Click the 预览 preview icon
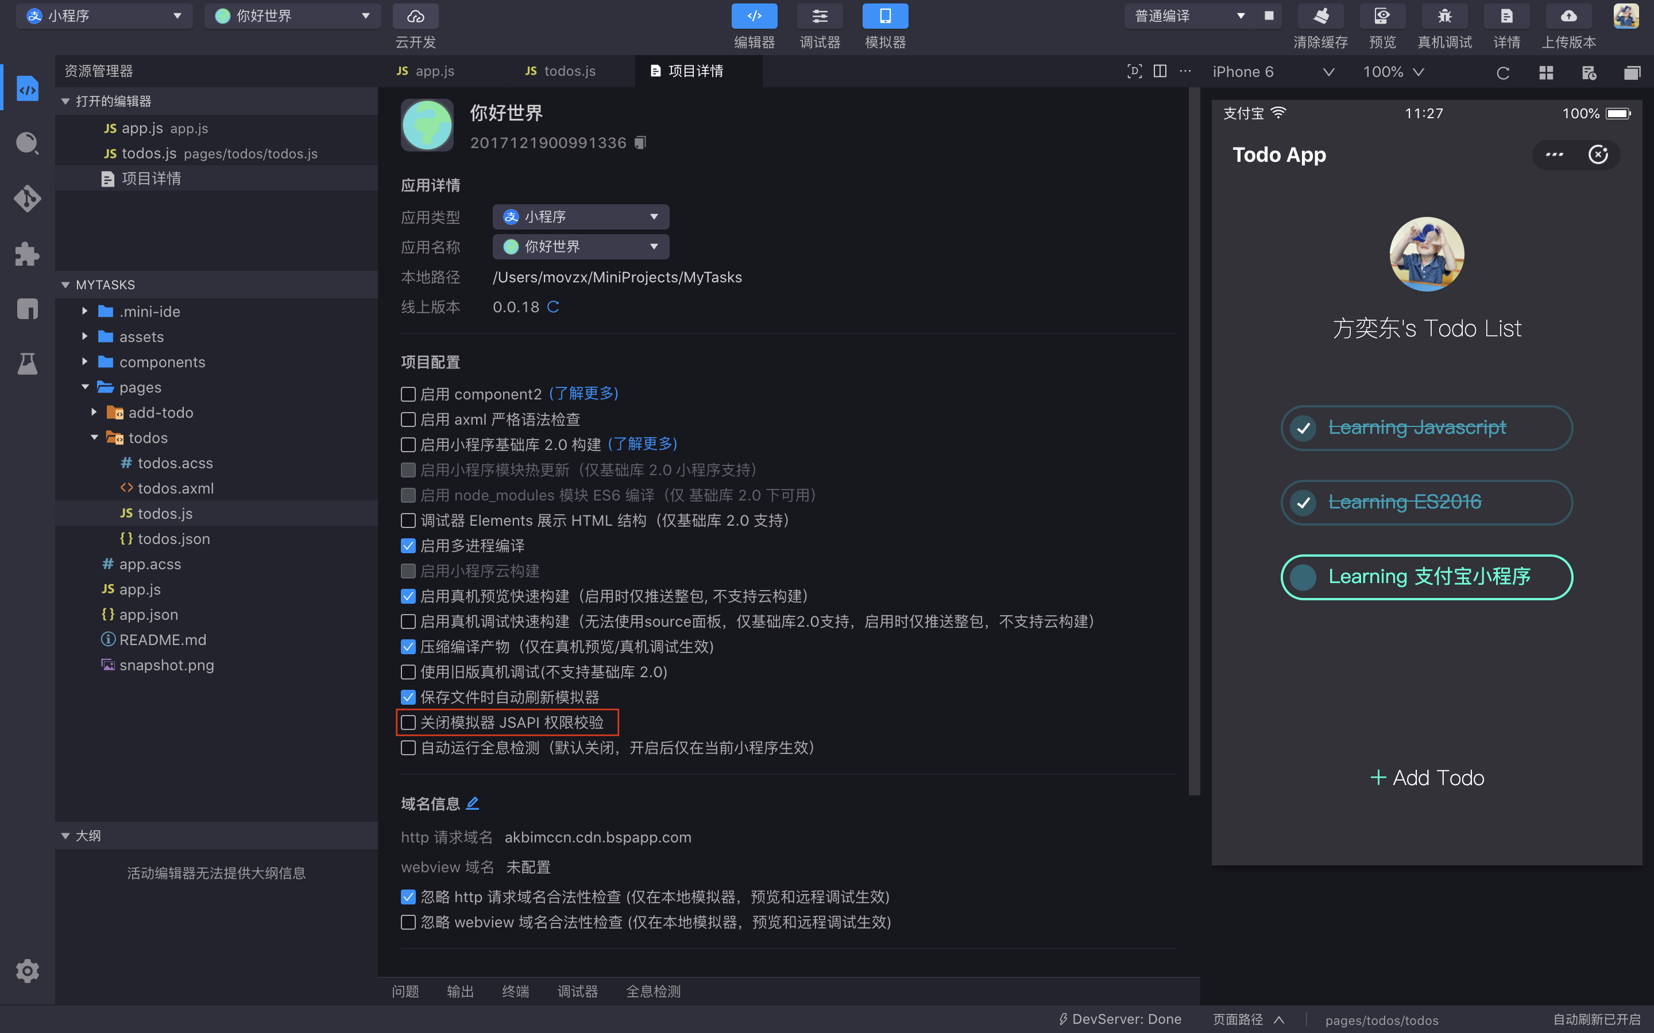Screen dimensions: 1654x1033 pos(1382,15)
